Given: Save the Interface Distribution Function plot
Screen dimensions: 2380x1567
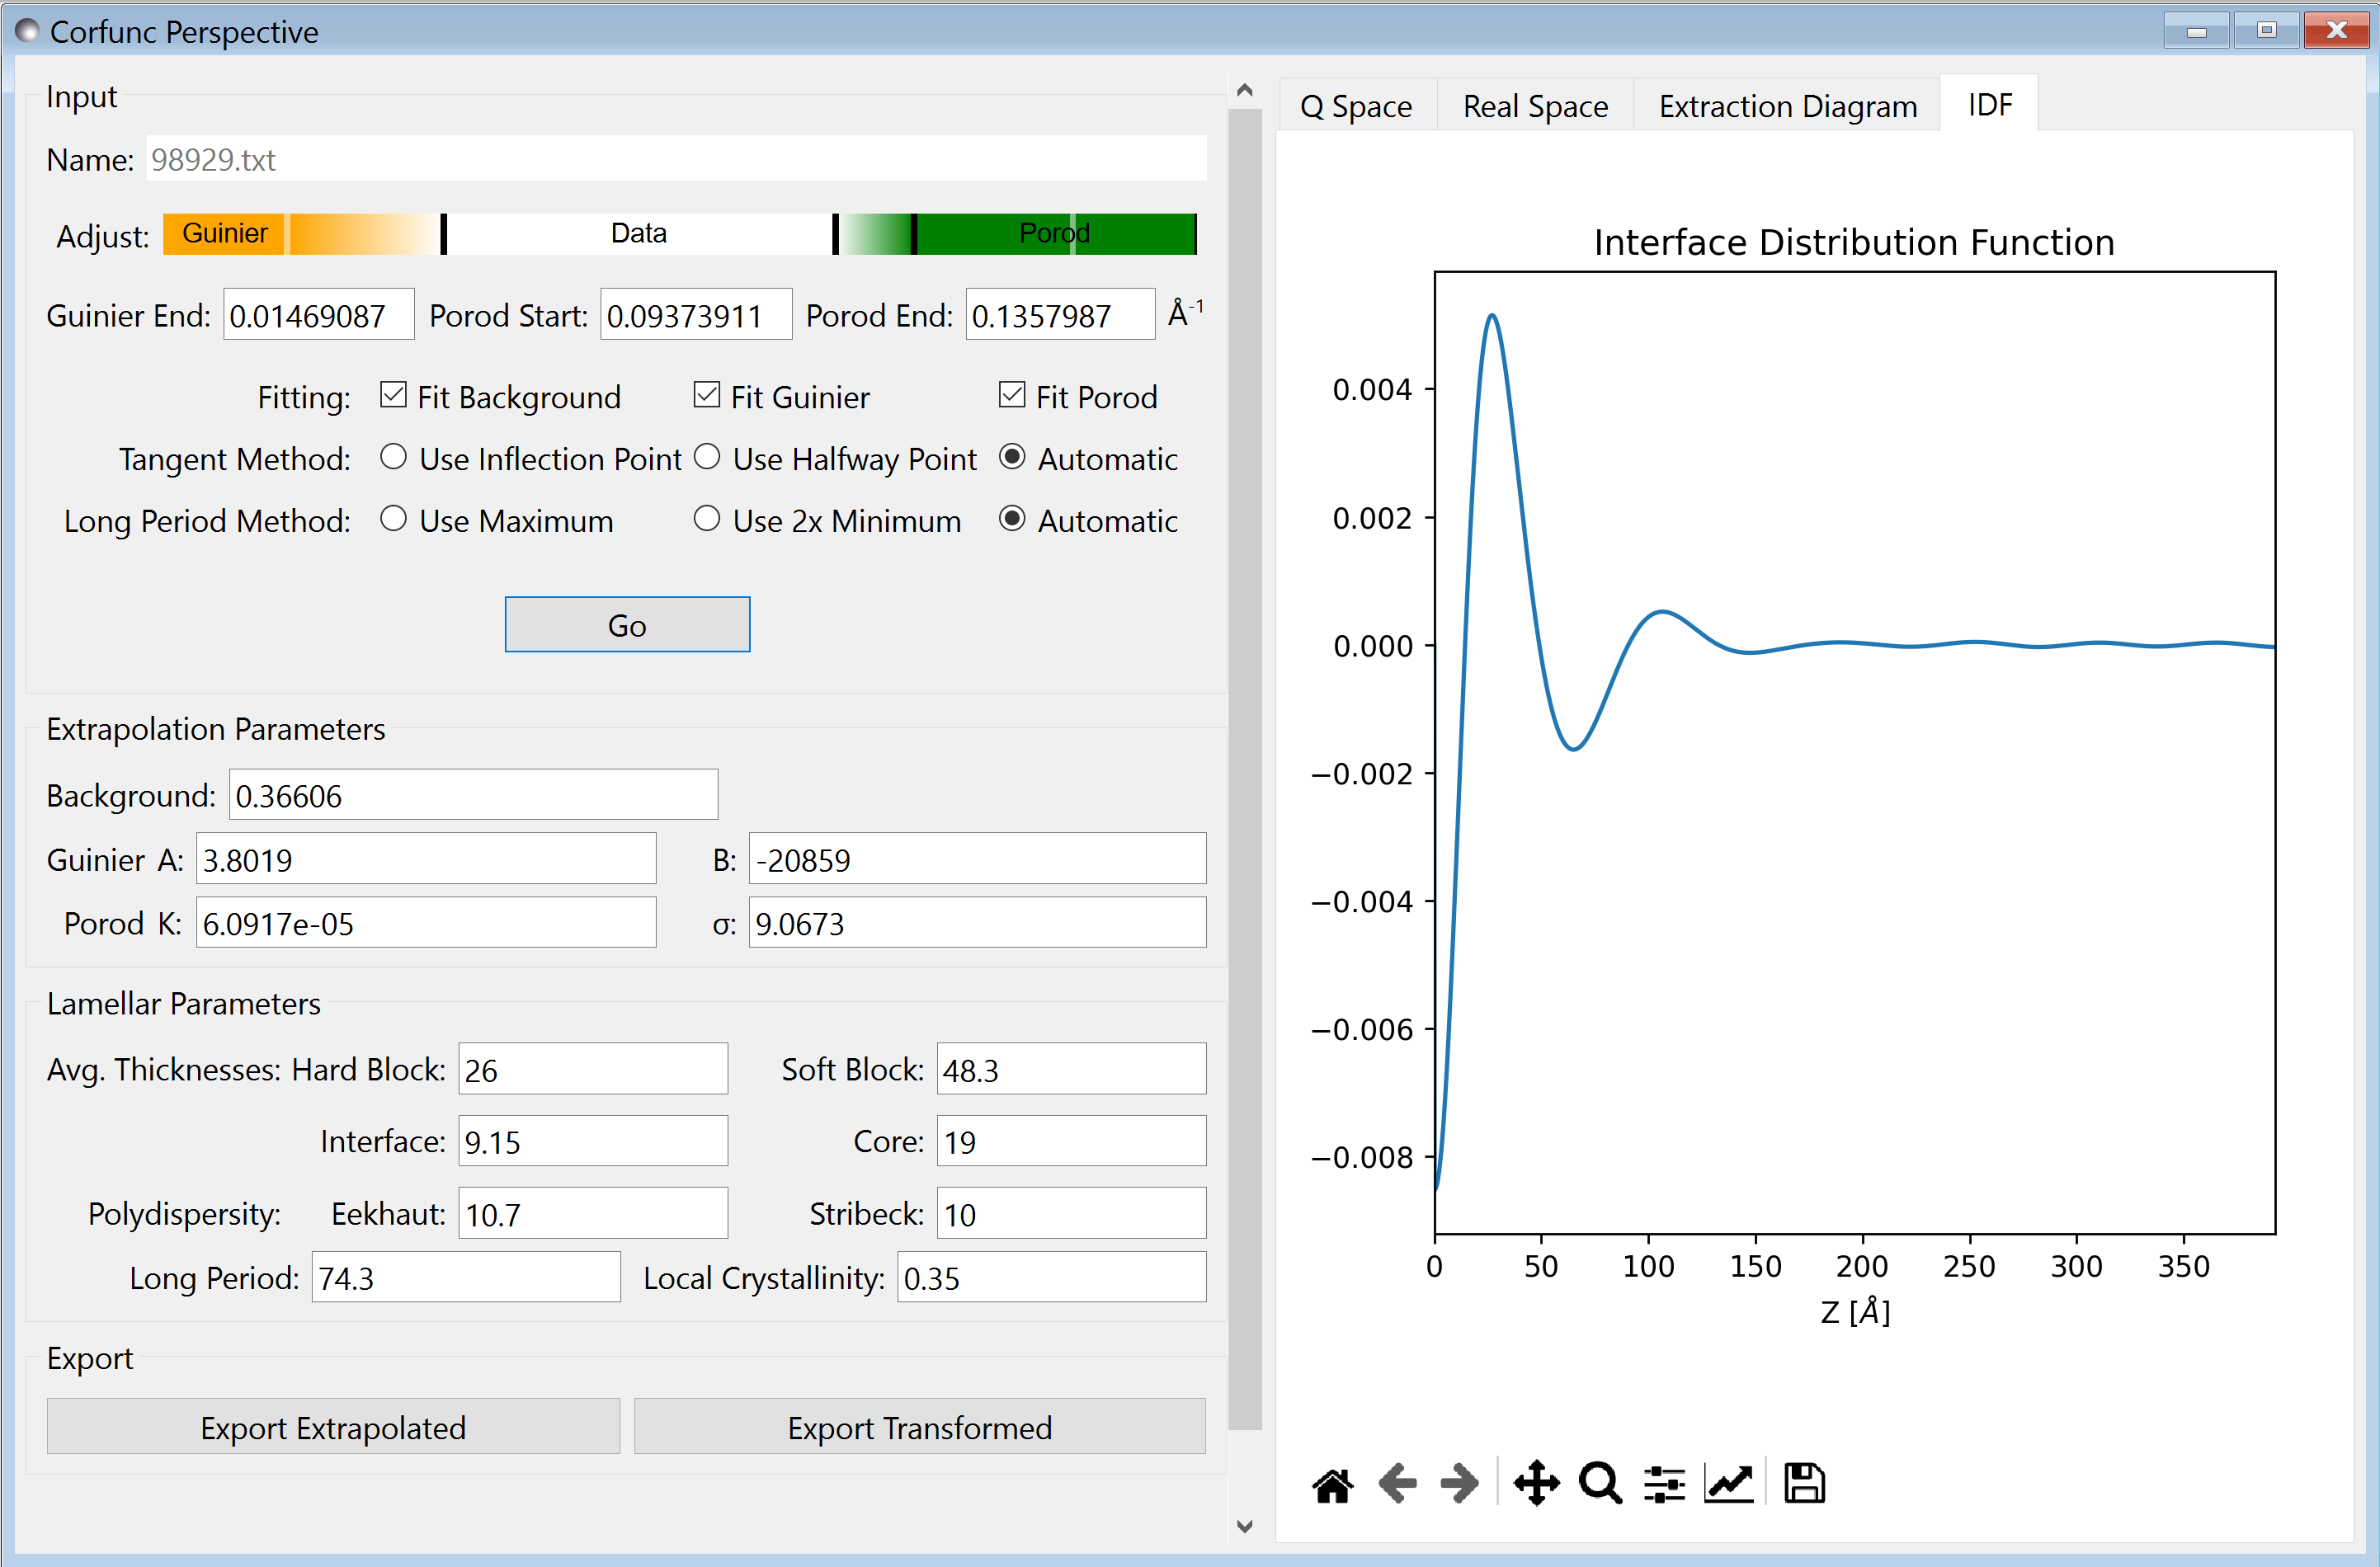Looking at the screenshot, I should 1804,1483.
